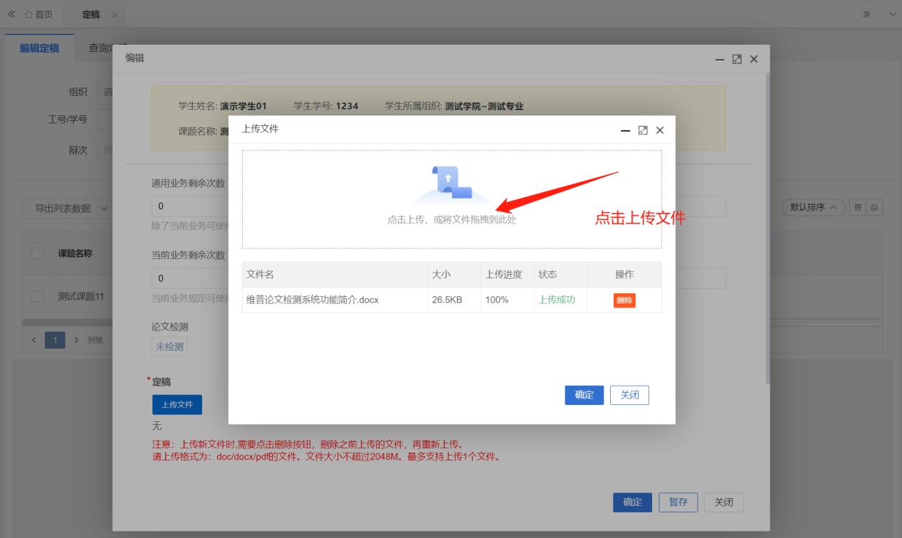Click the double-right arrow icon at top-right

pos(866,14)
